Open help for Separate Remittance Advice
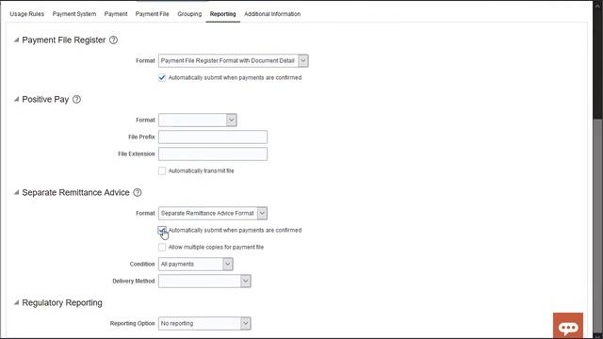 (x=138, y=192)
